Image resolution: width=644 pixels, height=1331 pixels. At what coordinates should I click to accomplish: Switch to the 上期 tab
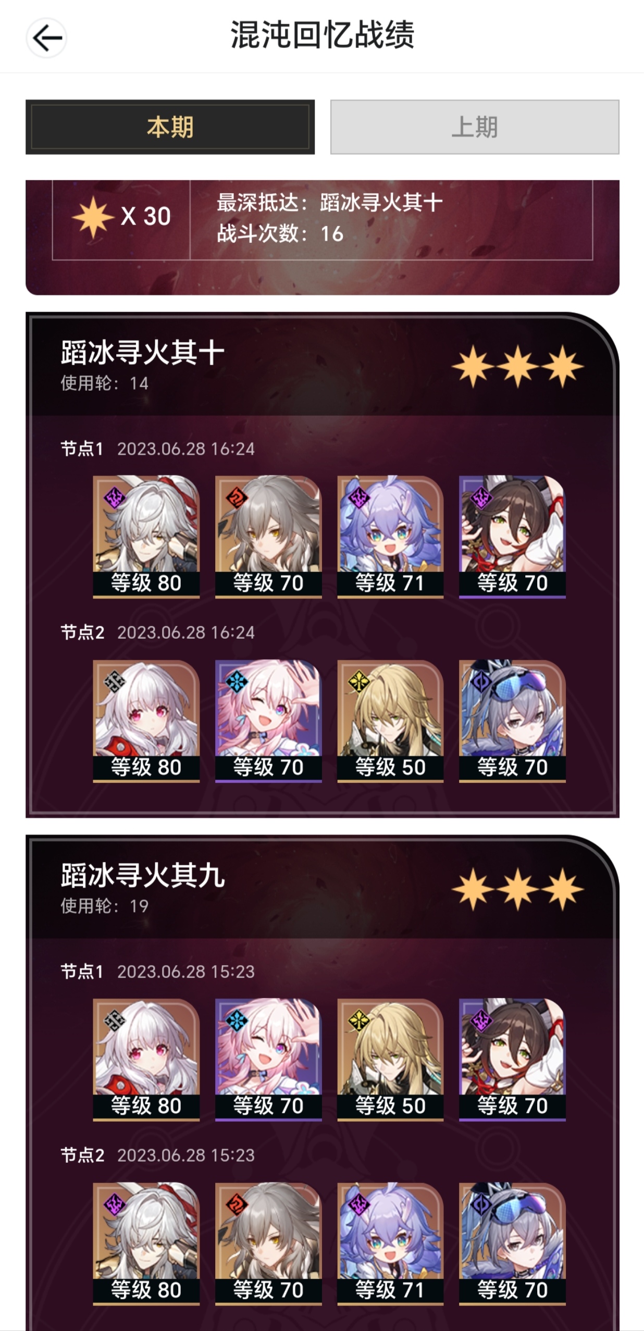[x=475, y=127]
